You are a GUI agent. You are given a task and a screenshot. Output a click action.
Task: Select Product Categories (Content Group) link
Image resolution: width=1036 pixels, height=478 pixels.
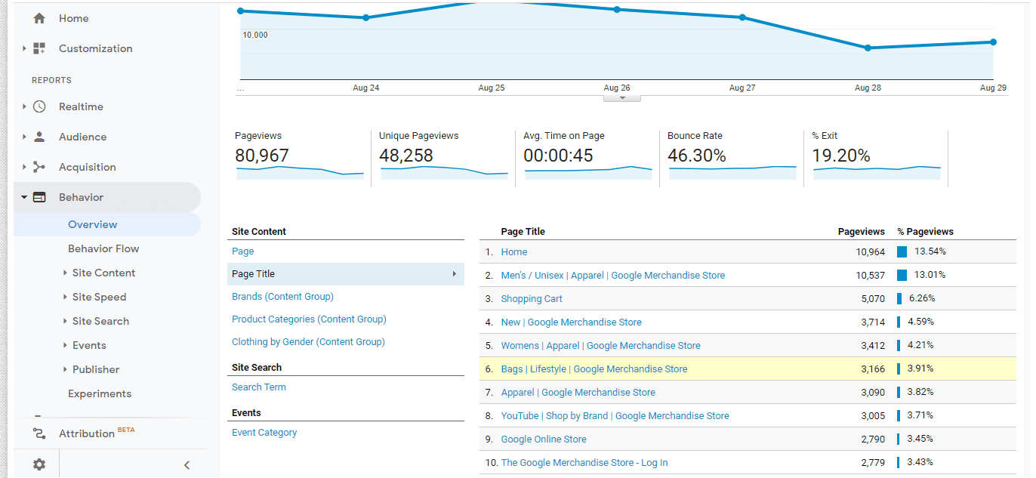point(309,319)
